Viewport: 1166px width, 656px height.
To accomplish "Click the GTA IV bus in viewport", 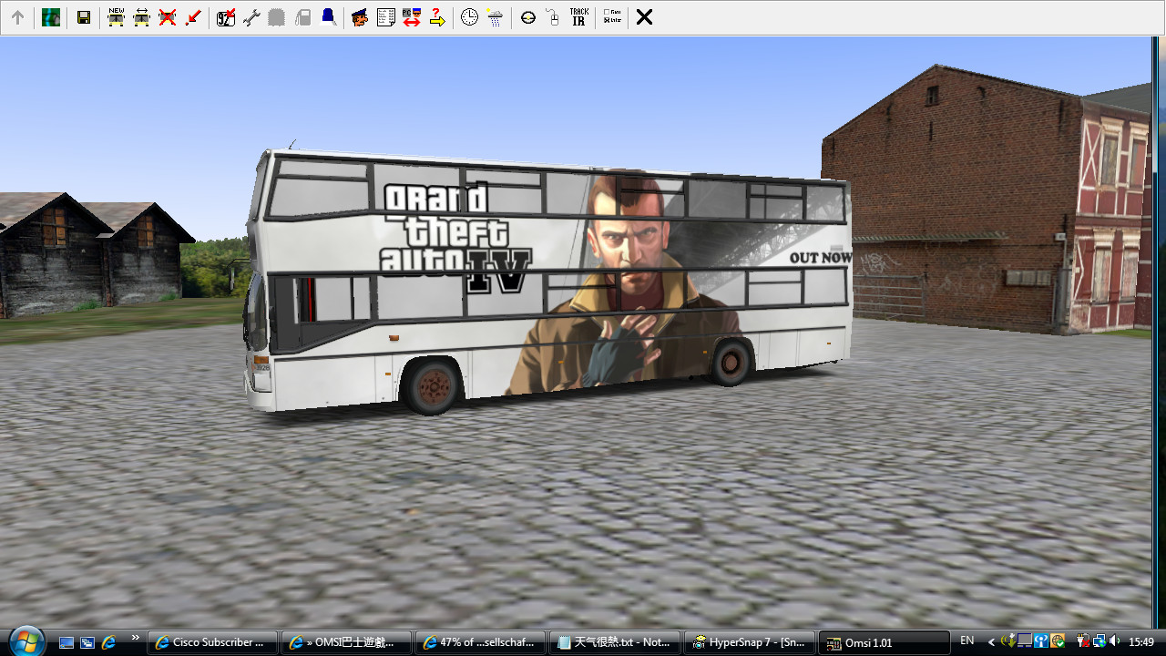I will point(548,282).
